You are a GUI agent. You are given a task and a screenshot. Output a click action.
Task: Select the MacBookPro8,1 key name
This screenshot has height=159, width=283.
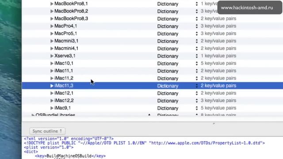(x=71, y=4)
